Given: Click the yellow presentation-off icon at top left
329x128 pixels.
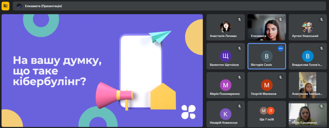Looking at the screenshot, I should tap(5, 6).
